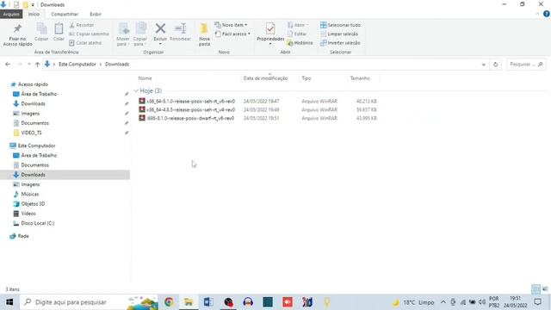Click Copiar caminho in ribbon
The width and height of the screenshot is (551, 310).
(x=89, y=34)
